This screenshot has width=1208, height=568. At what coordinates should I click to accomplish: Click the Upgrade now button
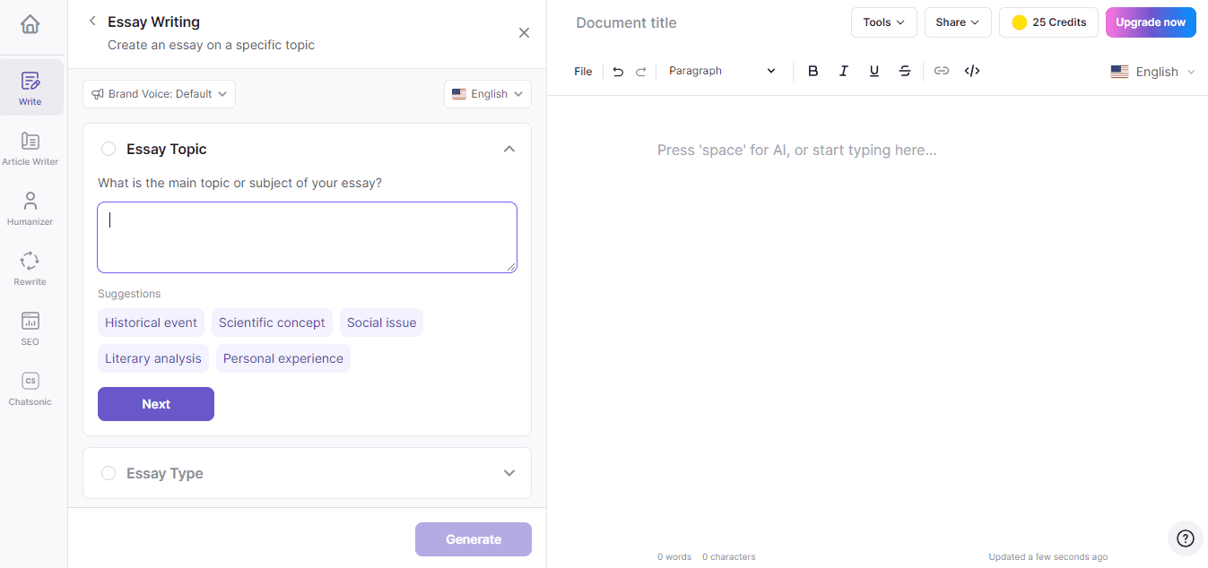[x=1151, y=22]
